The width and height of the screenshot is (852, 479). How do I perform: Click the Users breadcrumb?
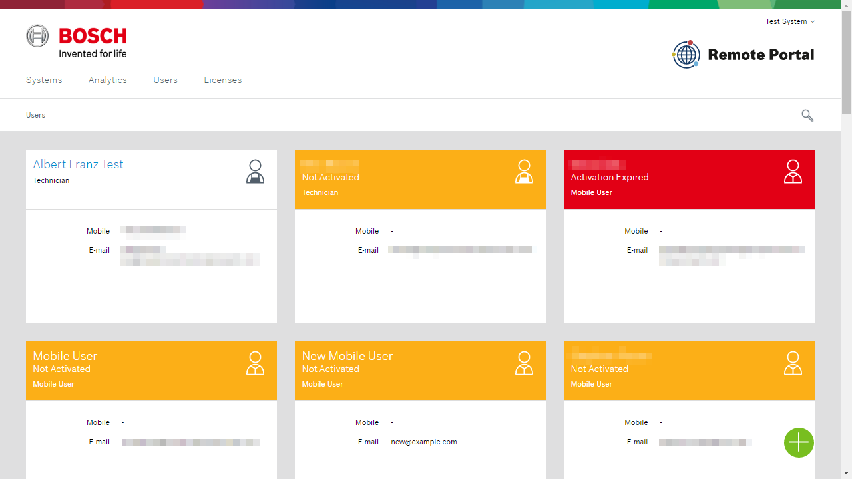coord(35,115)
